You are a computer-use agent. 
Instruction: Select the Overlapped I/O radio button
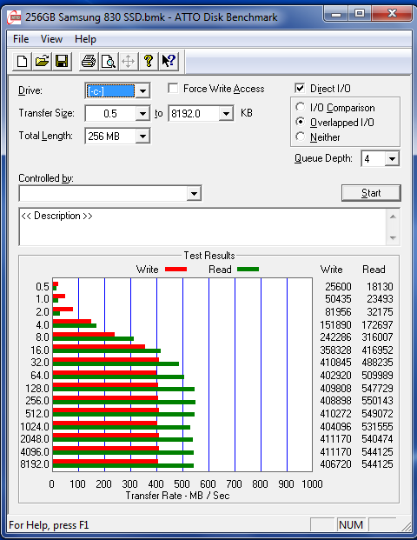click(x=300, y=122)
